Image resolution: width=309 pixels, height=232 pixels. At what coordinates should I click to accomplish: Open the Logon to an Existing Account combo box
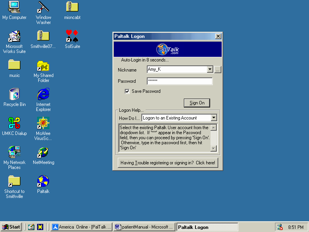[179, 118]
